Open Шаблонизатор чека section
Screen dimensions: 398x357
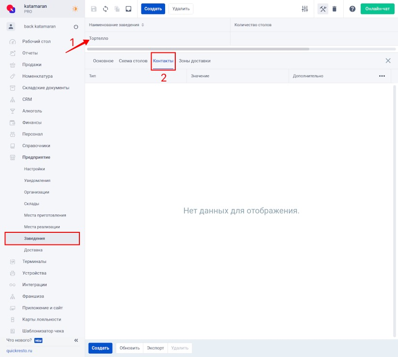coord(43,331)
